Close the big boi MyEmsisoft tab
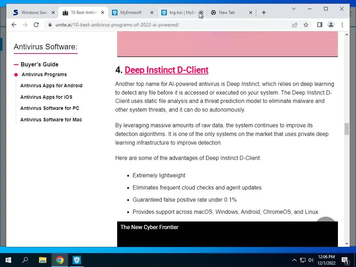 click(x=201, y=13)
